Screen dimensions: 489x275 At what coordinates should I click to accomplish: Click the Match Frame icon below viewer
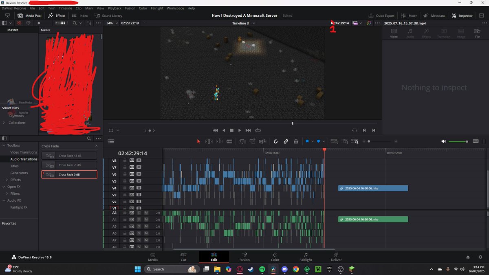pyautogui.click(x=355, y=130)
